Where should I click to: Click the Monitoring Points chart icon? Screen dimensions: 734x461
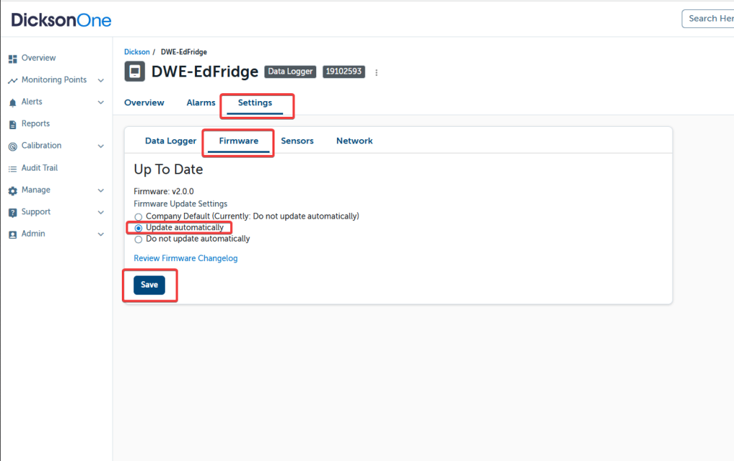point(12,80)
